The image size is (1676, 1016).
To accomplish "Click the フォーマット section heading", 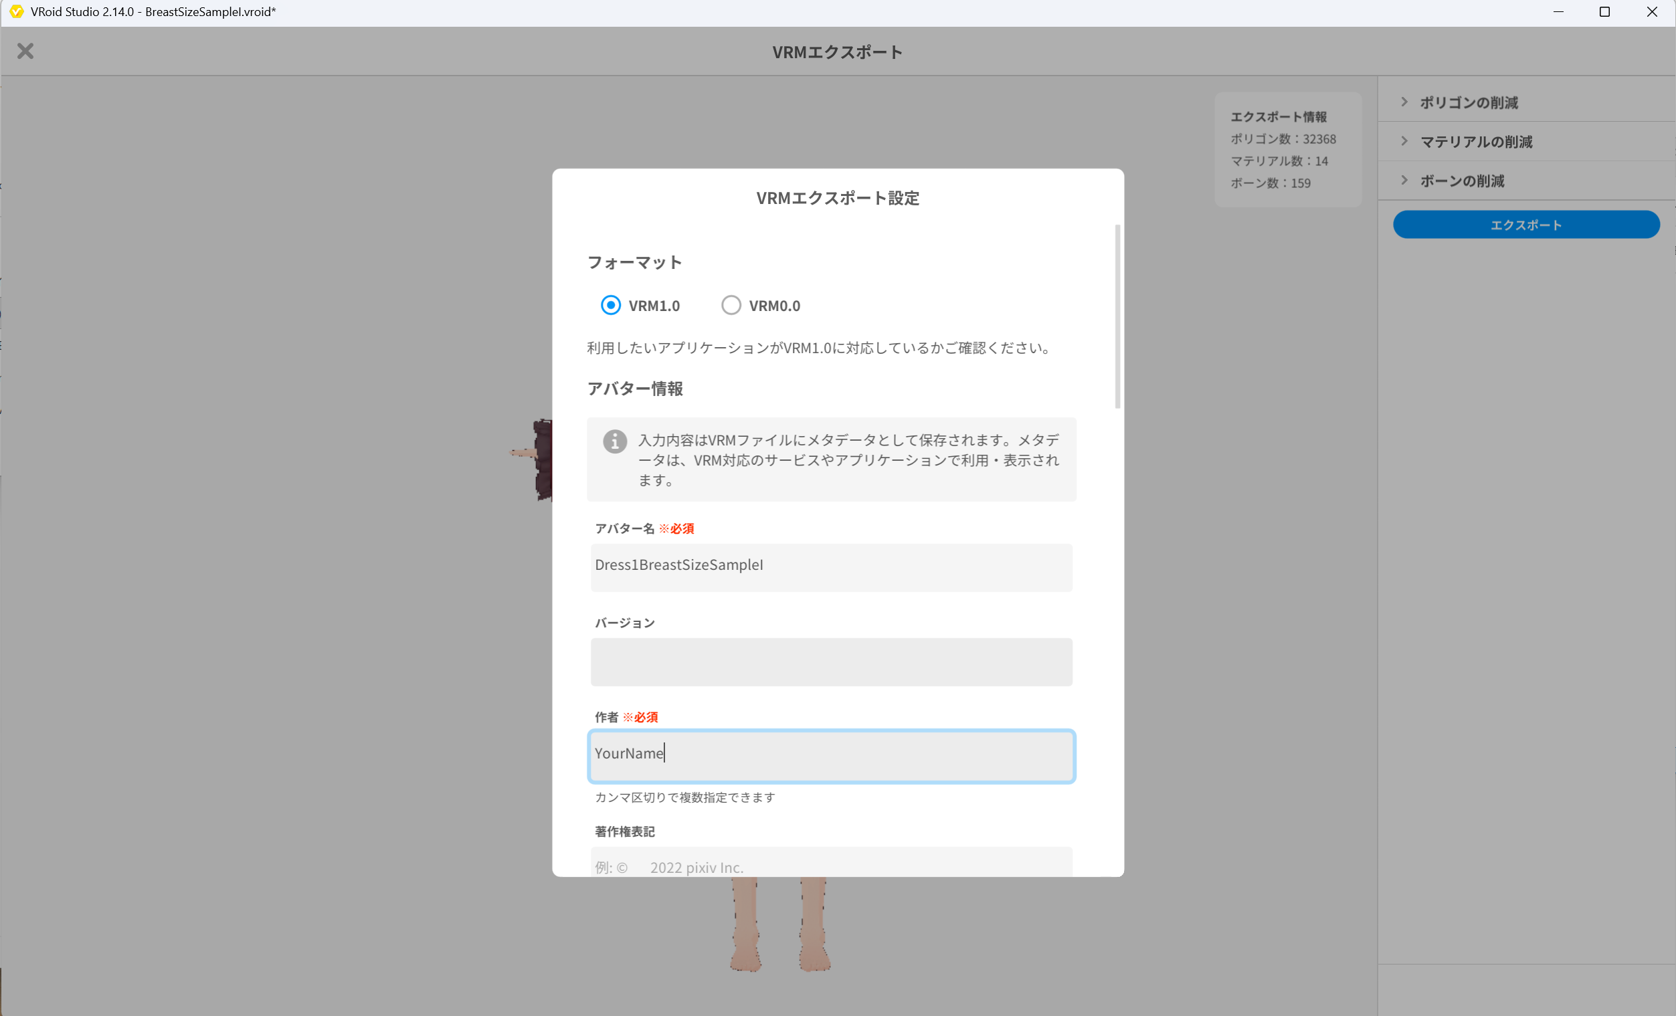I will pyautogui.click(x=634, y=262).
